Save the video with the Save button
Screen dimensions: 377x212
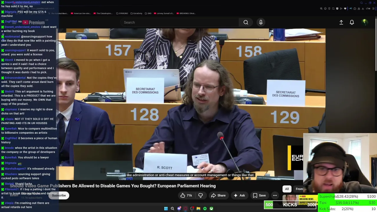coord(259,196)
